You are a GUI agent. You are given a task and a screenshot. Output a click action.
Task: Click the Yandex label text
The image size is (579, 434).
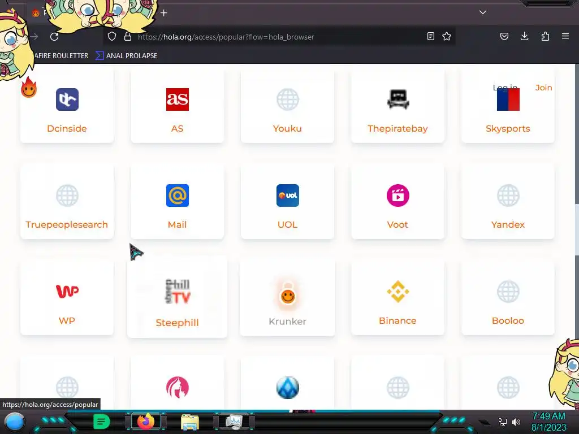pyautogui.click(x=508, y=224)
